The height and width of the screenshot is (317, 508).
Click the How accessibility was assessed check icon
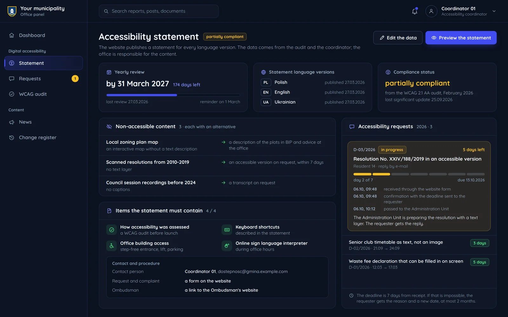click(112, 230)
